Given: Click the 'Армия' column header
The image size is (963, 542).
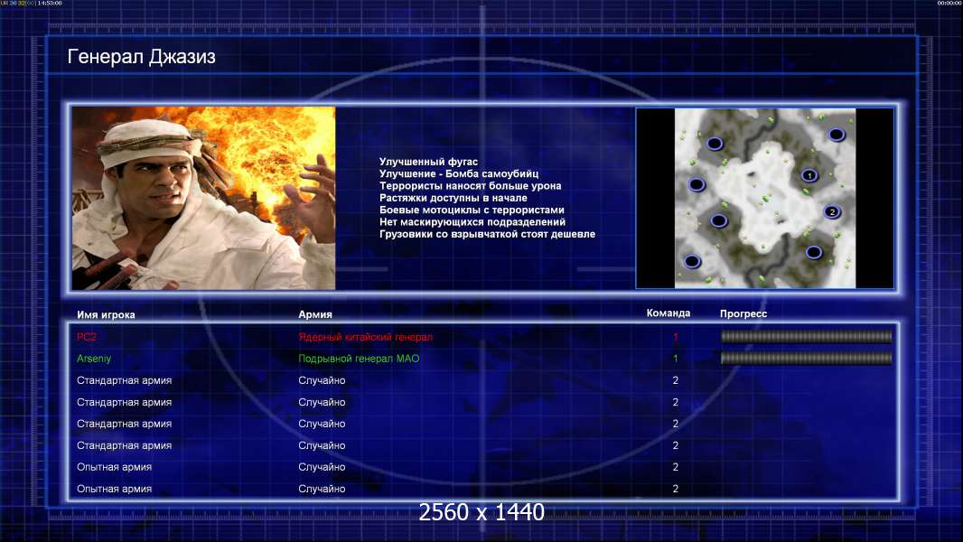Looking at the screenshot, I should coord(315,314).
